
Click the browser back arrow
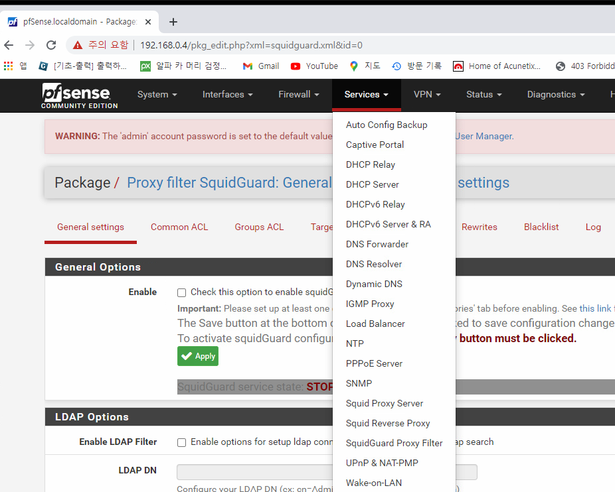coord(9,45)
